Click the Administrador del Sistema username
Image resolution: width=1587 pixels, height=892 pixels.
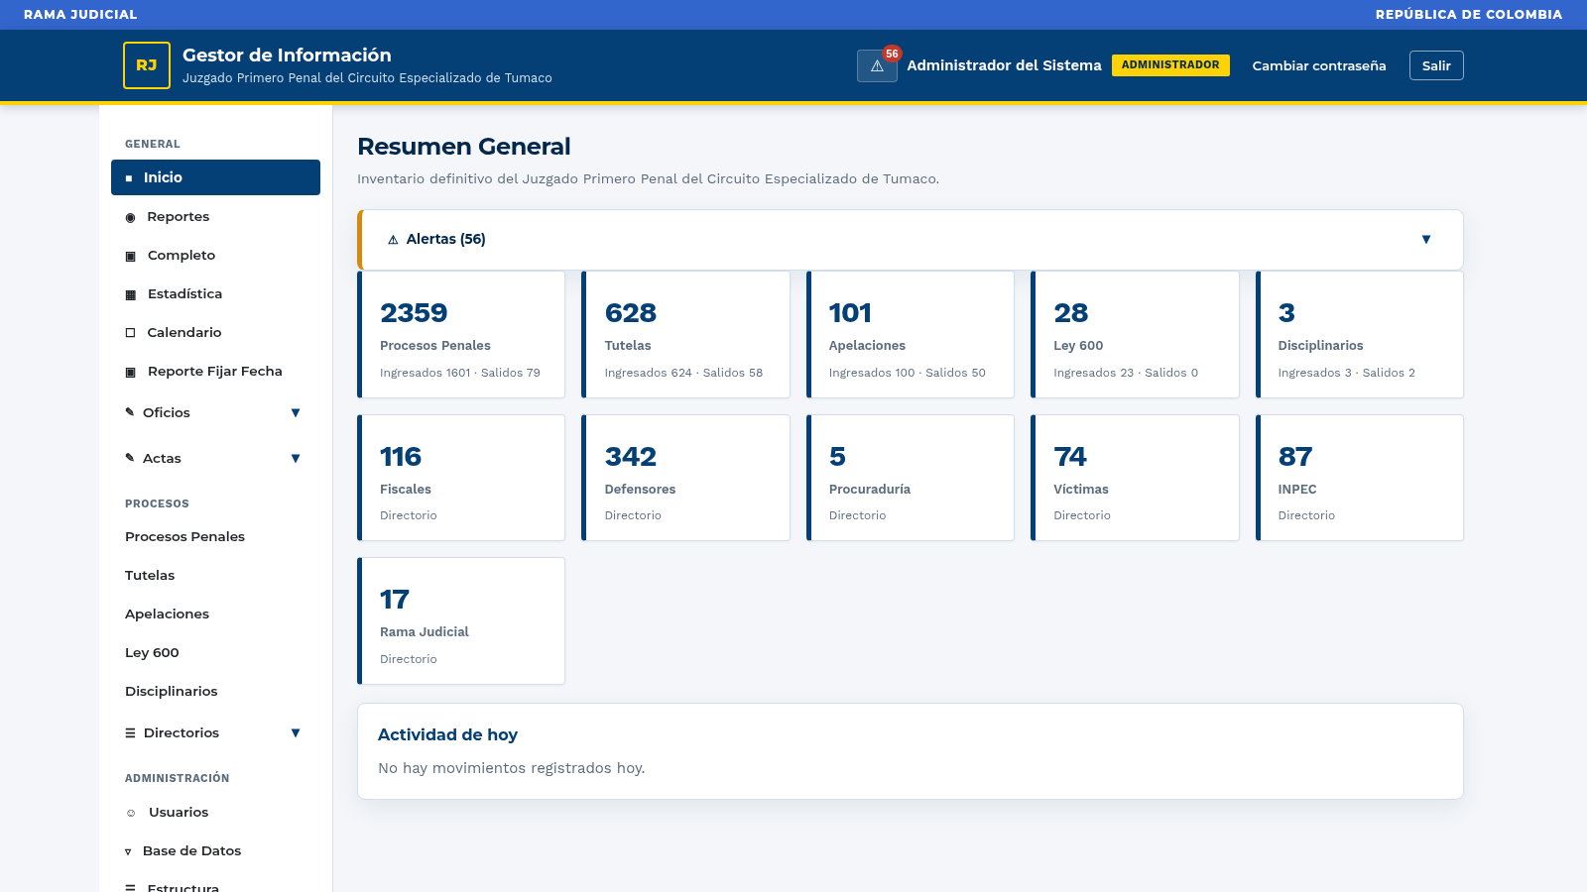click(x=1004, y=65)
